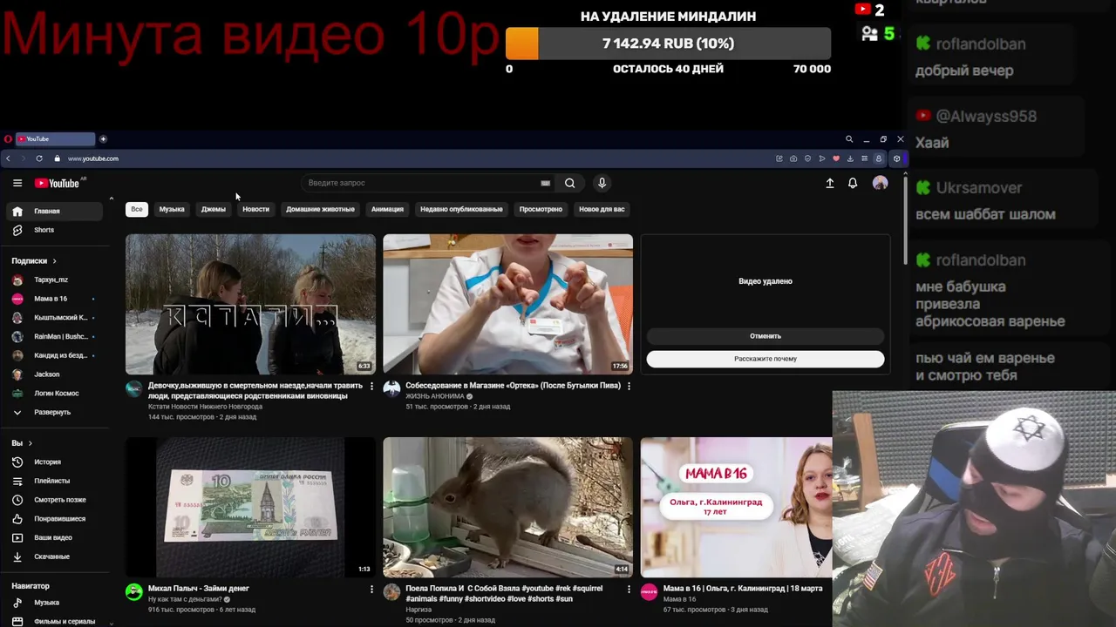The image size is (1116, 627).
Task: Click the browser tab search magnifier
Action: click(x=849, y=139)
